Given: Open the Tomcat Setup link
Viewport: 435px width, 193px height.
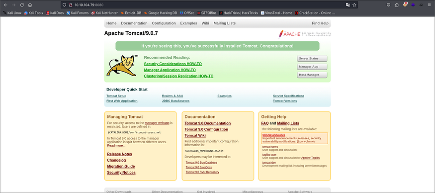Looking at the screenshot, I should coord(116,96).
